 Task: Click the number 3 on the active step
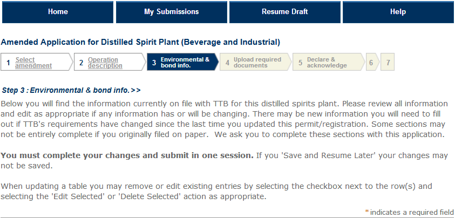pyautogui.click(x=154, y=63)
